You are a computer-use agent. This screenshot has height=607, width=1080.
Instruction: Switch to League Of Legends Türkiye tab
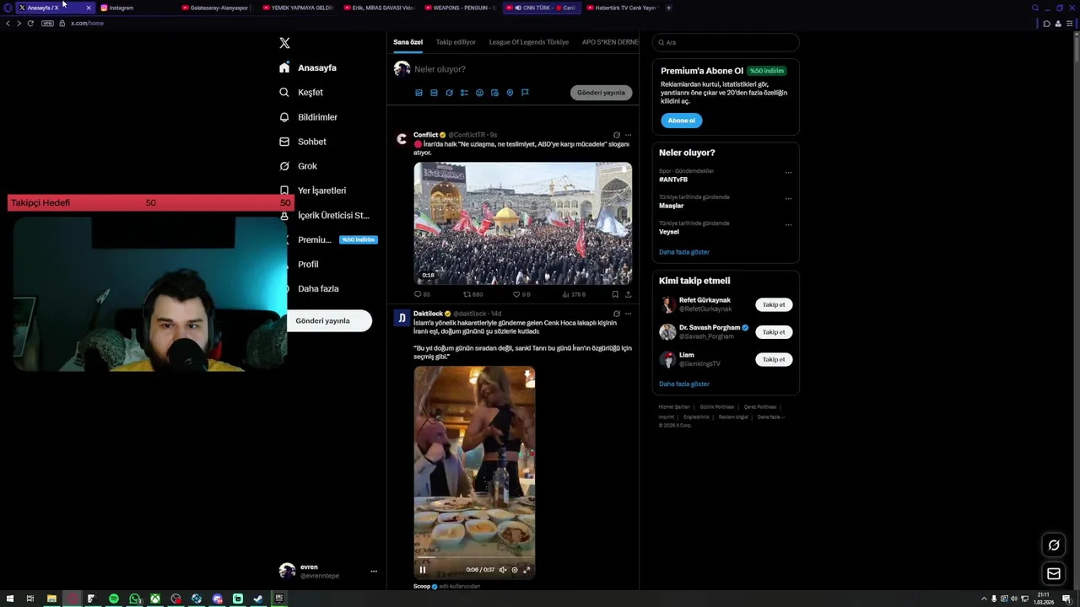[529, 42]
